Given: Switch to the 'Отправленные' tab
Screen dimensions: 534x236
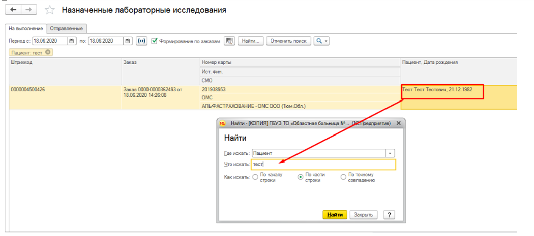Looking at the screenshot, I should 67,29.
